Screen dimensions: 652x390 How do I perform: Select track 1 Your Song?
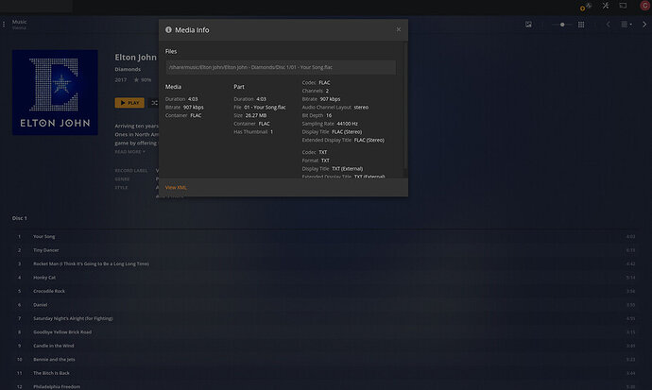[x=323, y=236]
